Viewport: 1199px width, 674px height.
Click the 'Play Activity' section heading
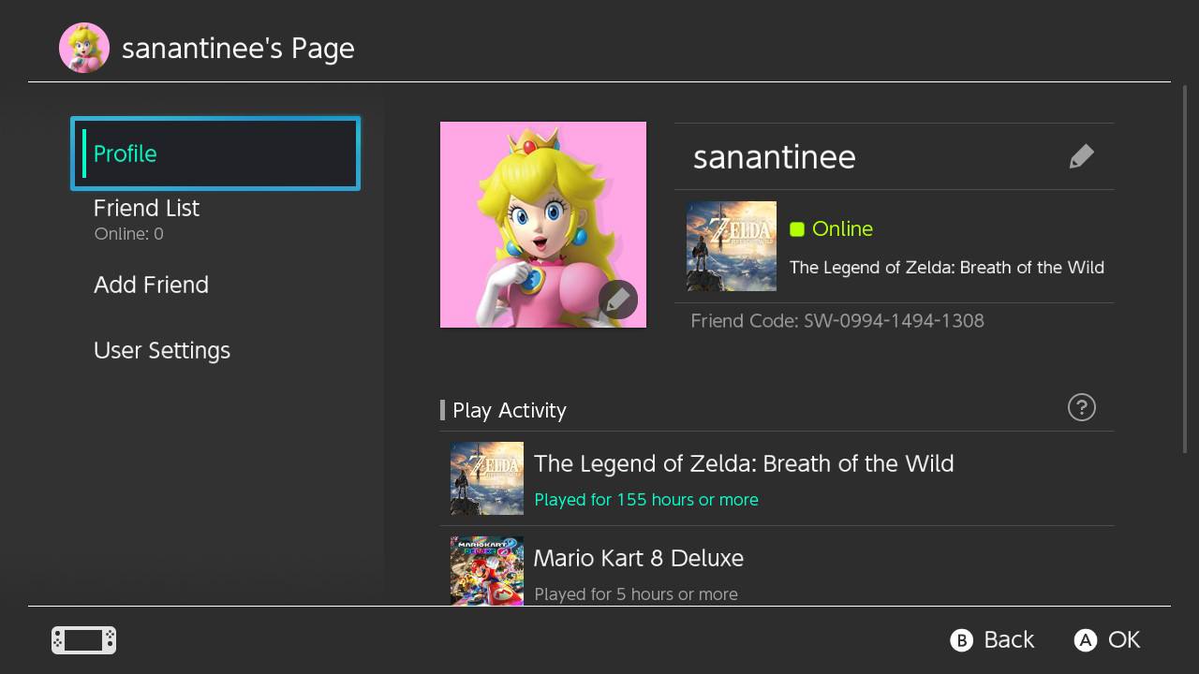(510, 411)
